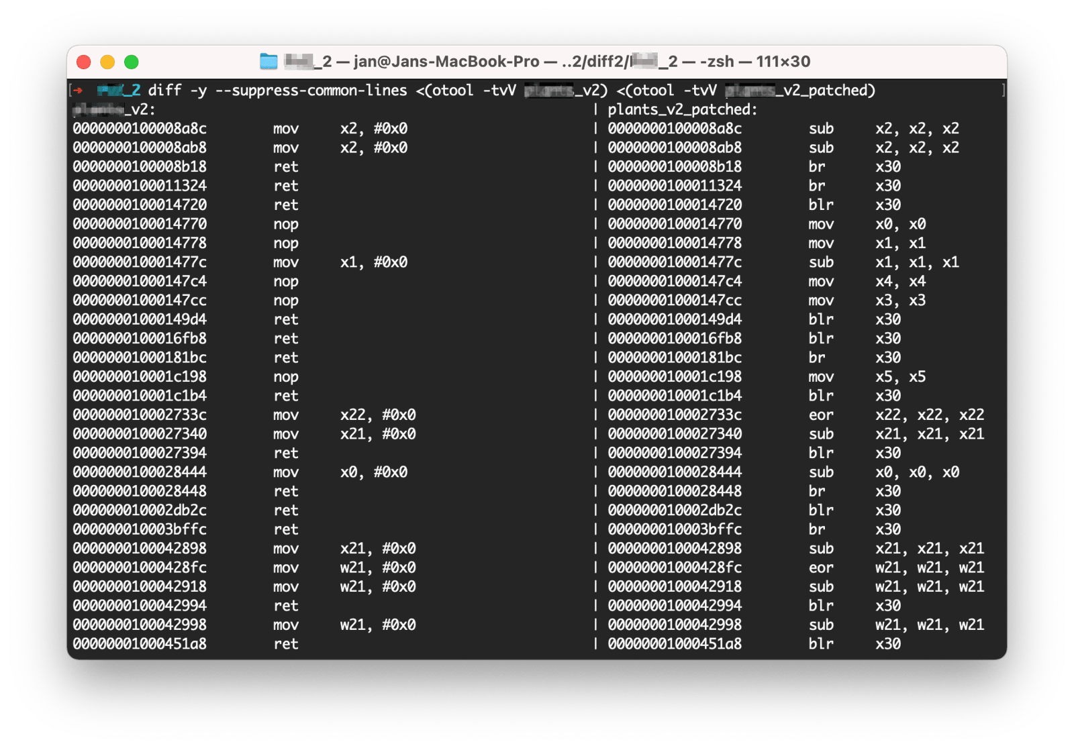This screenshot has height=748, width=1074.
Task: Click the eor x22, x22, x22 instruction
Action: click(x=895, y=415)
